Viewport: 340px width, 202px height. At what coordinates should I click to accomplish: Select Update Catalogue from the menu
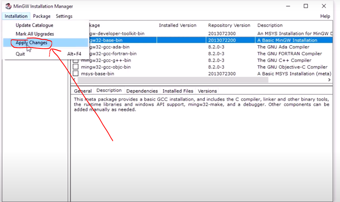35,25
